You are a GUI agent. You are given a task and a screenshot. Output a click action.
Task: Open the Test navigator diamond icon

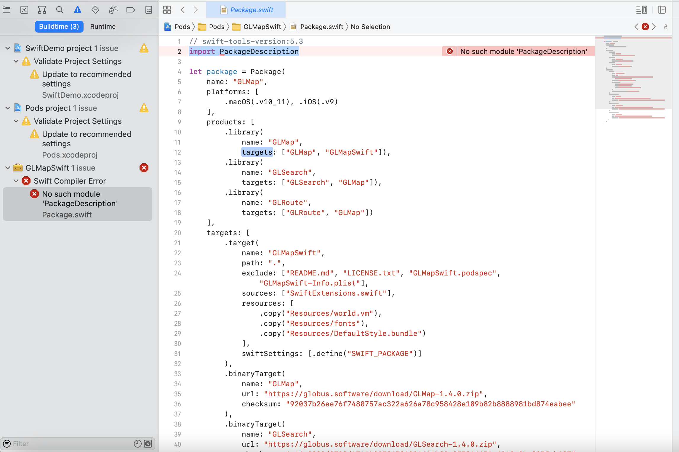[x=95, y=10]
